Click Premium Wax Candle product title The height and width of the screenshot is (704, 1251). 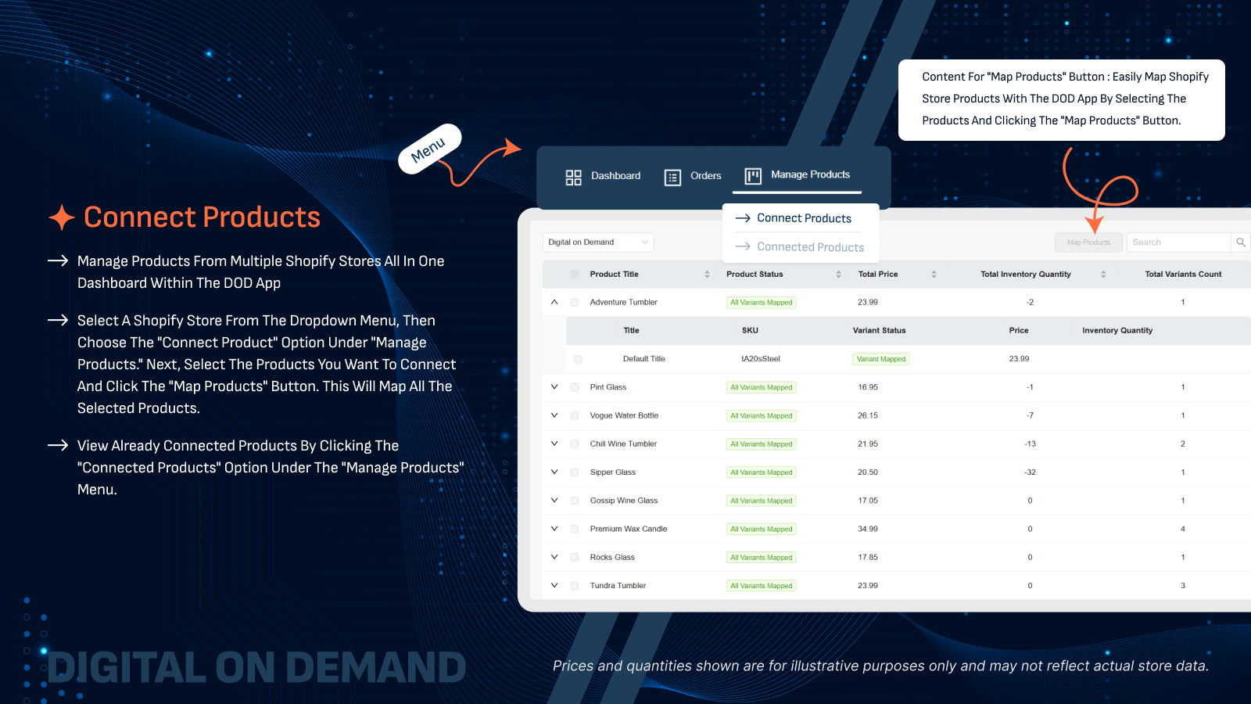[628, 529]
